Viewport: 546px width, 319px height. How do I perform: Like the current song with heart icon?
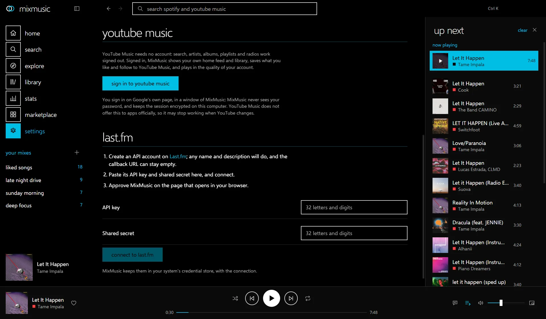point(74,303)
